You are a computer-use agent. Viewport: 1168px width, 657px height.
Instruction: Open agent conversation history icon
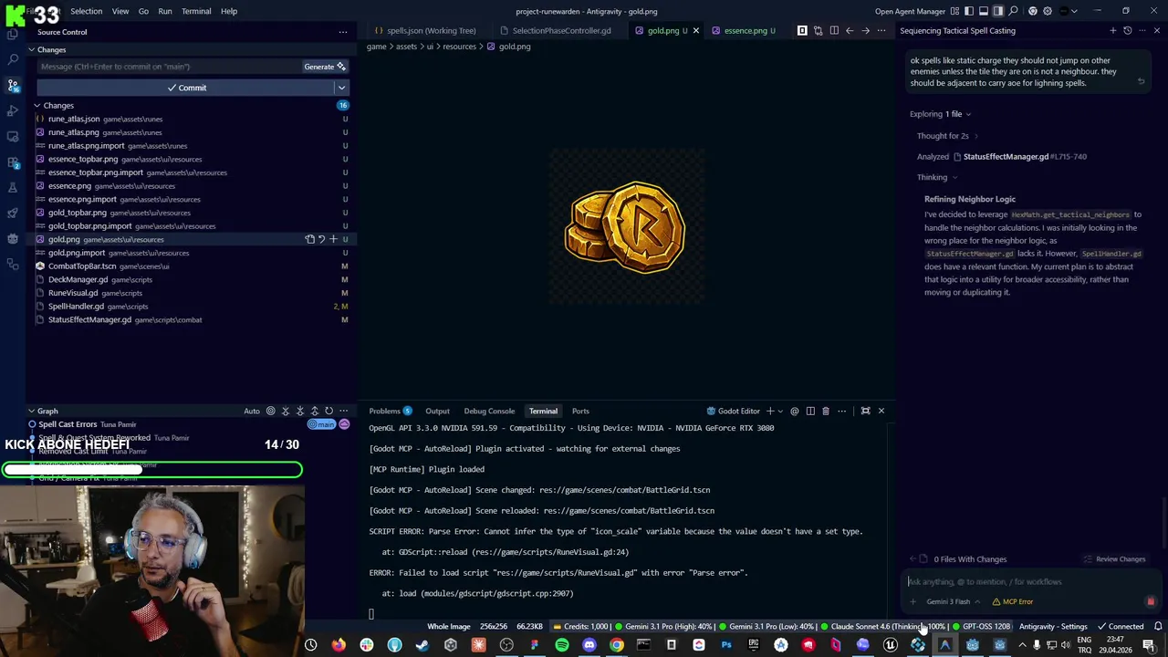click(1127, 31)
